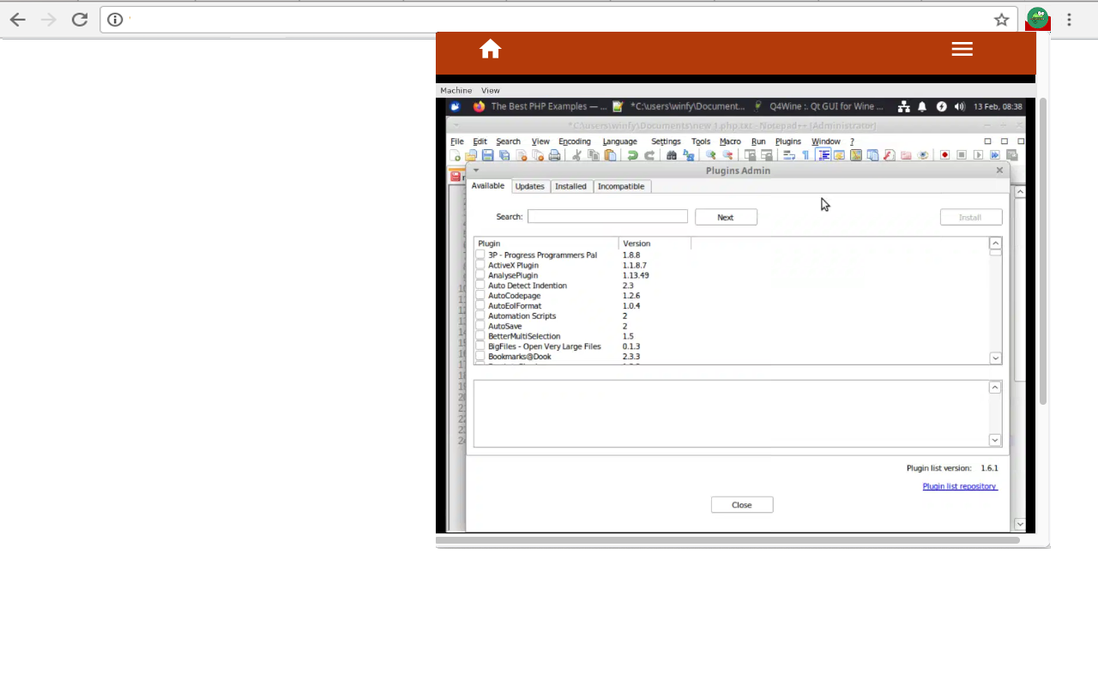Open a file using the Open toolbar icon
Image resolution: width=1098 pixels, height=686 pixels.
click(470, 154)
